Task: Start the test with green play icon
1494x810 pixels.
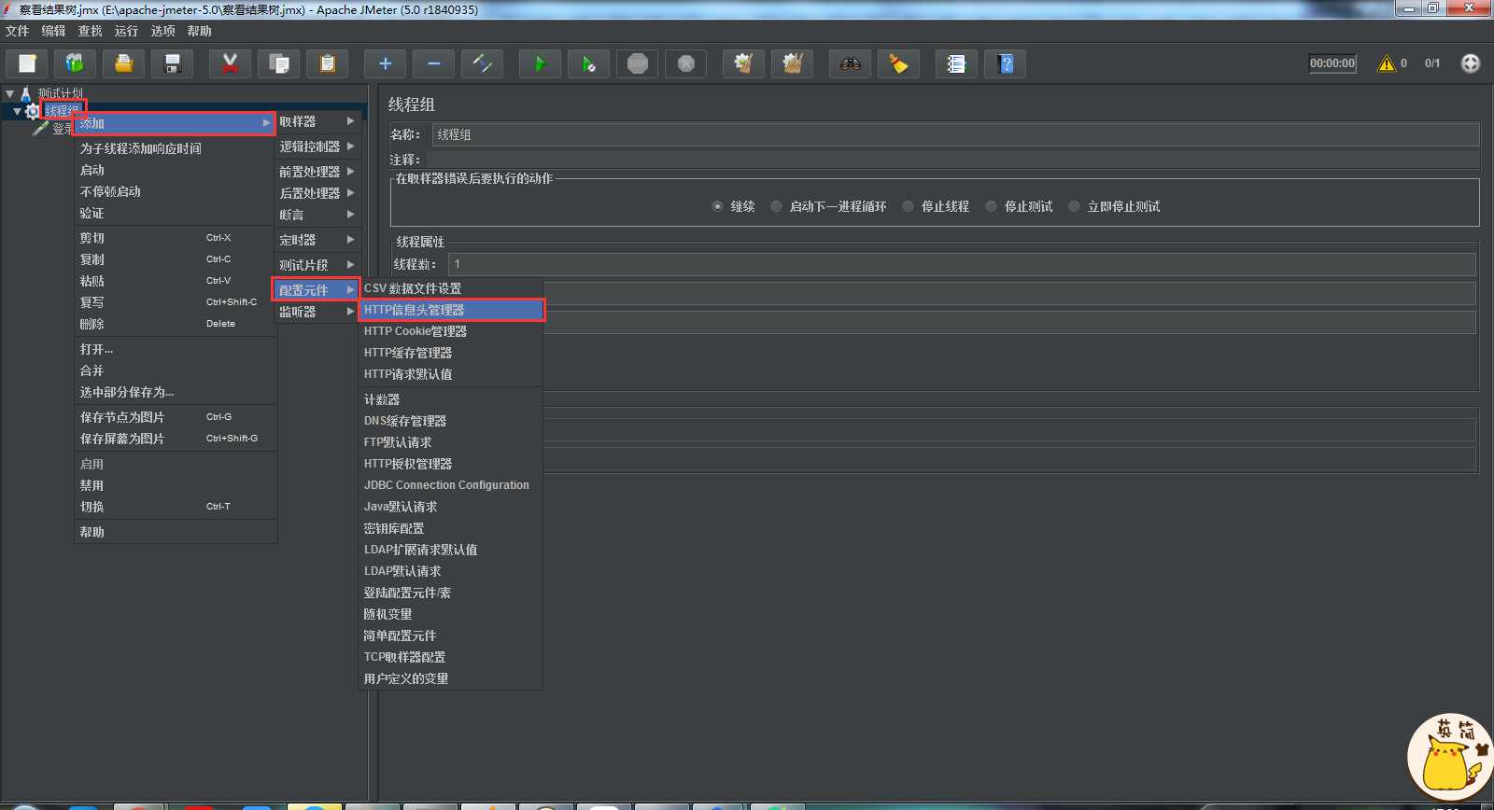Action: (540, 63)
